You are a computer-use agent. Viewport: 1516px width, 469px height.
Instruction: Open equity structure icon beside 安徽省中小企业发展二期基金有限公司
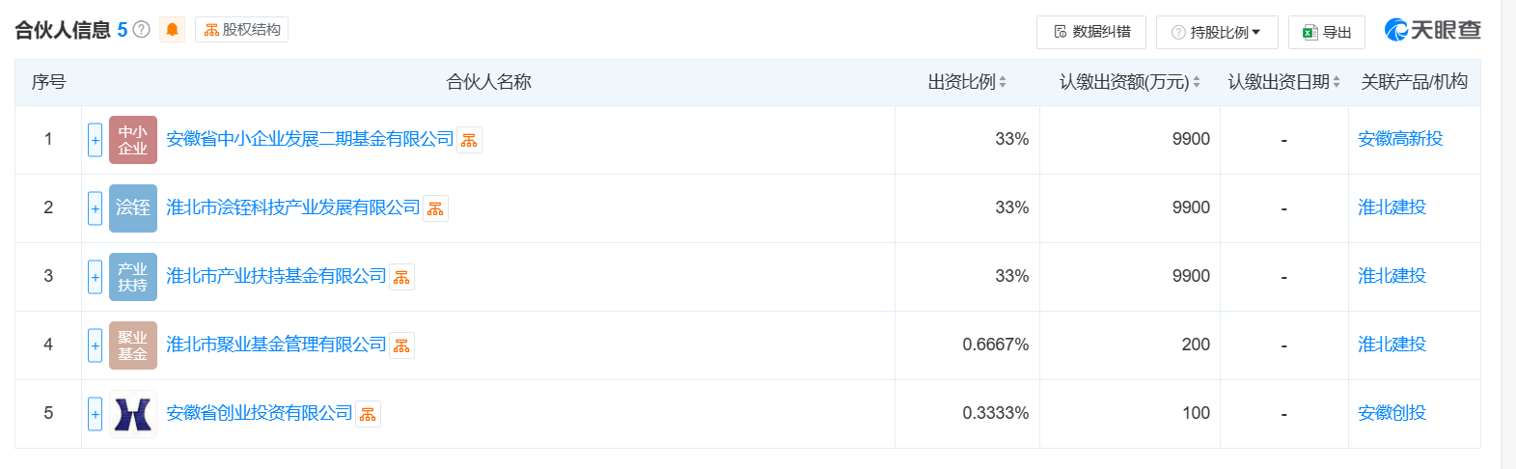pyautogui.click(x=469, y=141)
